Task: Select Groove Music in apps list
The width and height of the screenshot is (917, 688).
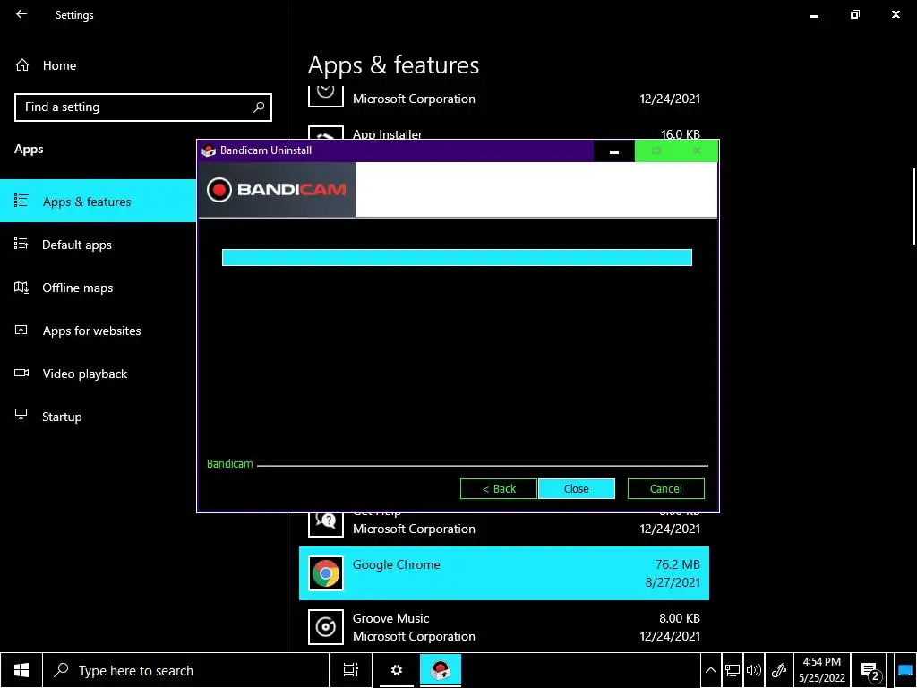Action: pos(503,627)
